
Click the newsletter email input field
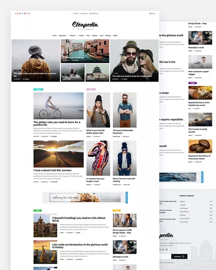point(165,256)
